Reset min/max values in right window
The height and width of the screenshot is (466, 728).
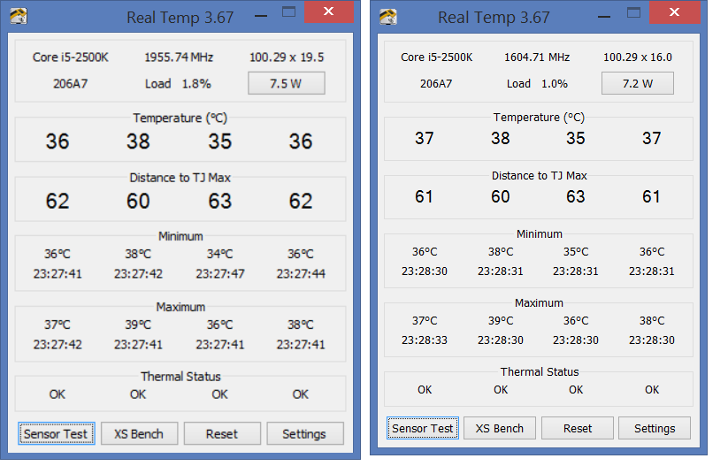578,428
